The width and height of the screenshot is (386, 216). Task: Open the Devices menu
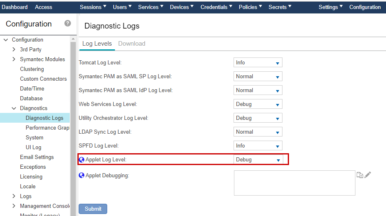[182, 7]
